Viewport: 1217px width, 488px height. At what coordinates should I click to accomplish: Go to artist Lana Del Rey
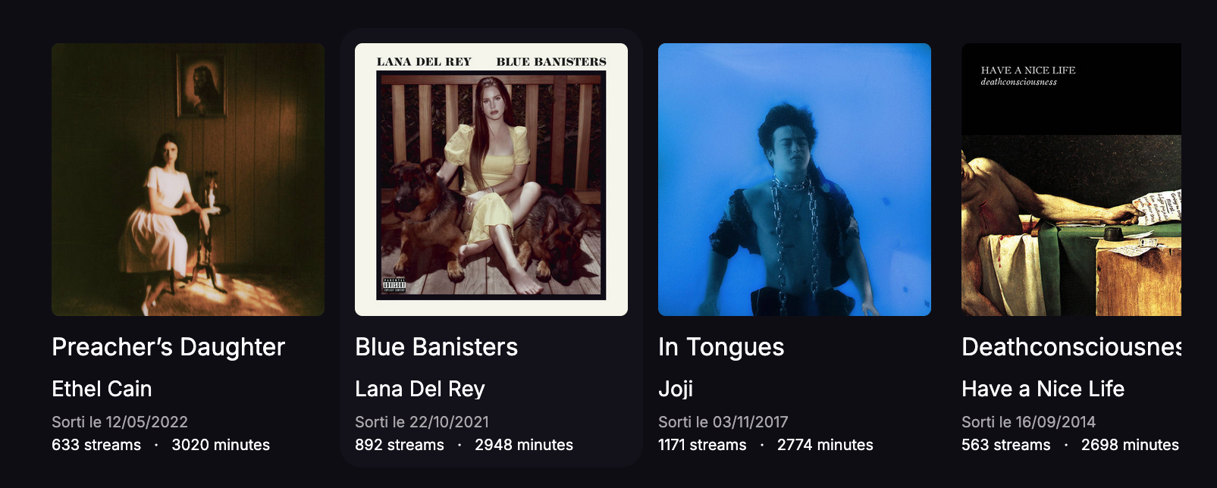(x=420, y=389)
